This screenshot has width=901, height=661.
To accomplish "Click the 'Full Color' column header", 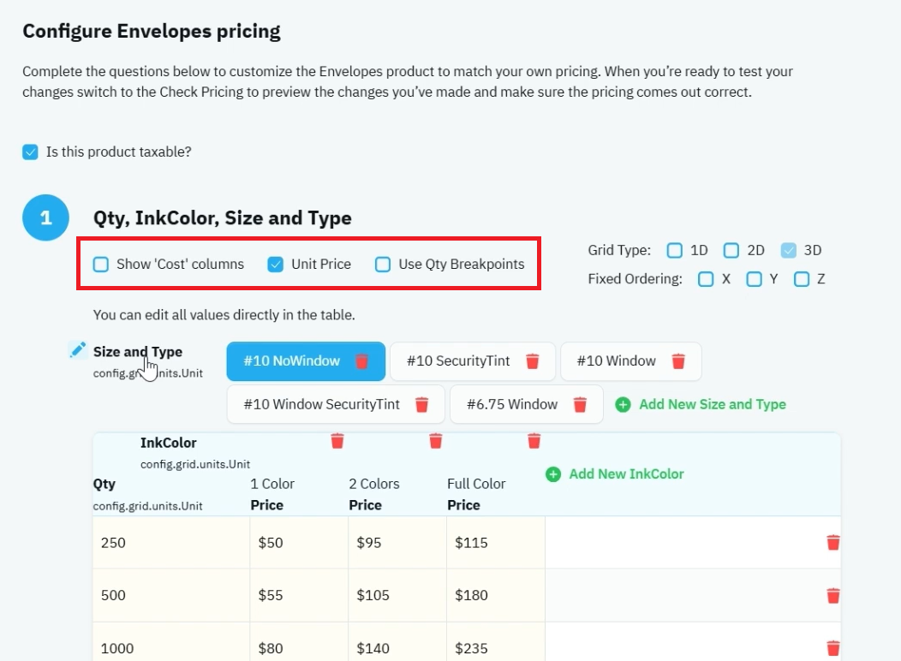I will tap(476, 484).
